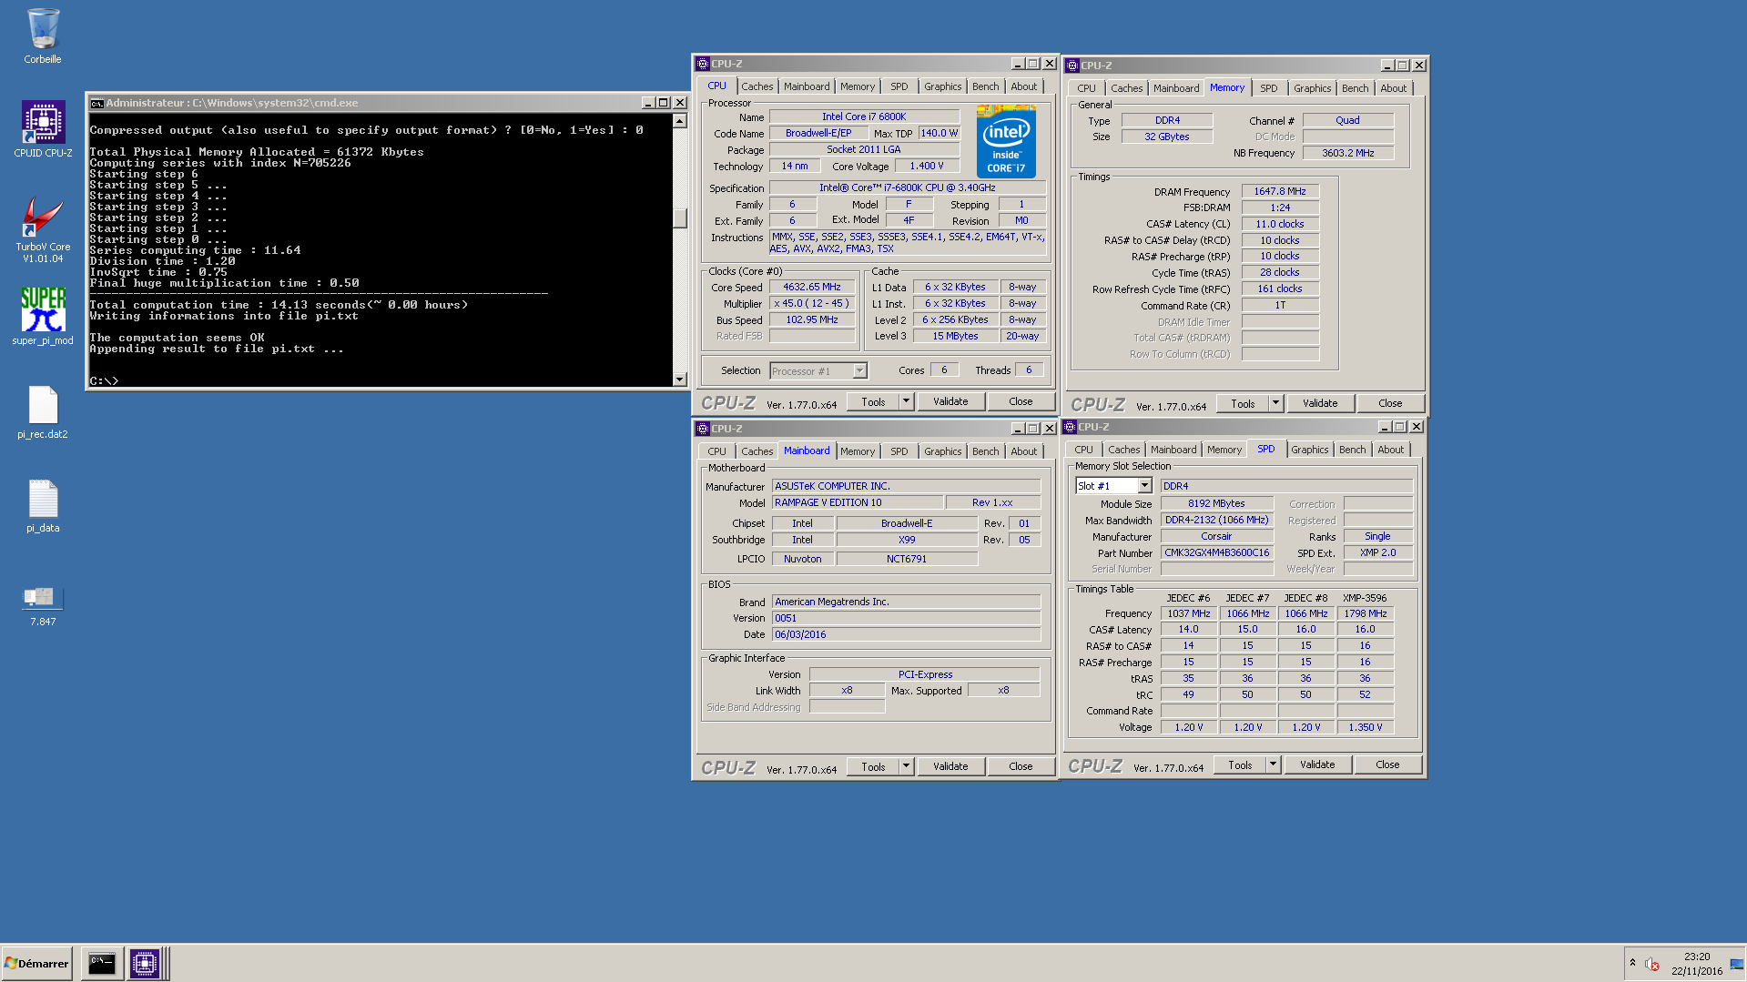Open Graphics tab in Memory window
The width and height of the screenshot is (1747, 982).
point(1312,88)
